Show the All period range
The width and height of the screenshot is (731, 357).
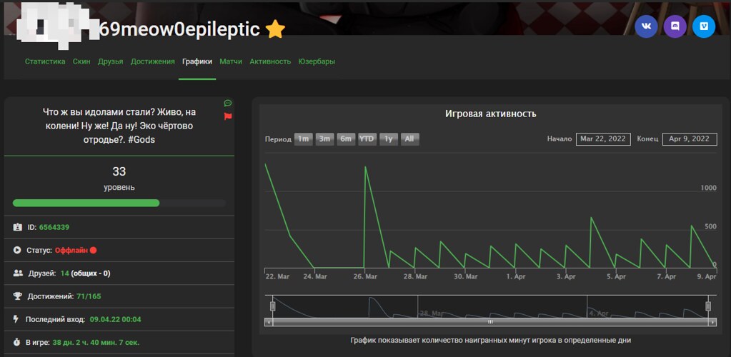pyautogui.click(x=409, y=139)
